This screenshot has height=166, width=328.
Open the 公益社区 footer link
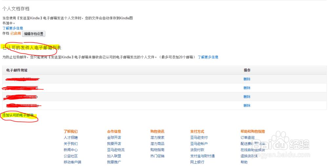[71, 156]
